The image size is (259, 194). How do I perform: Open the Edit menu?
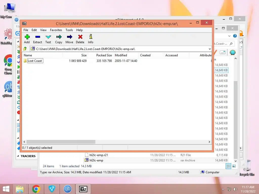pos(34,30)
